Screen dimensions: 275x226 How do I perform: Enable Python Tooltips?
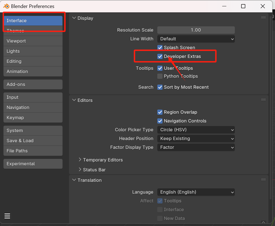(x=160, y=76)
